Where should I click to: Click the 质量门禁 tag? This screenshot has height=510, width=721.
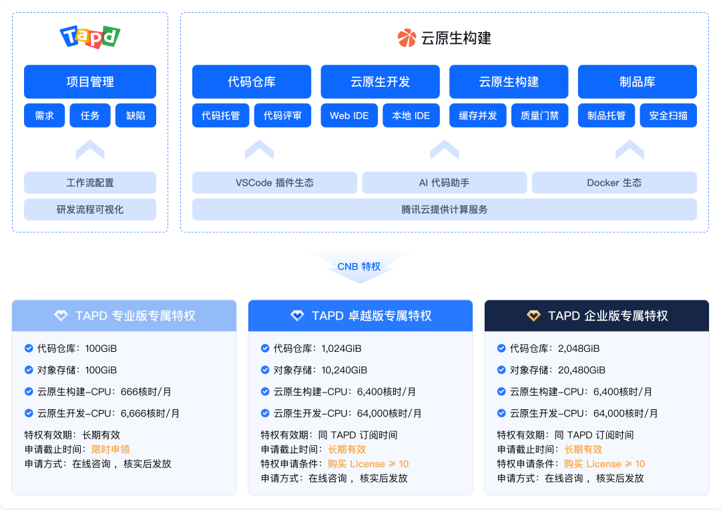540,115
